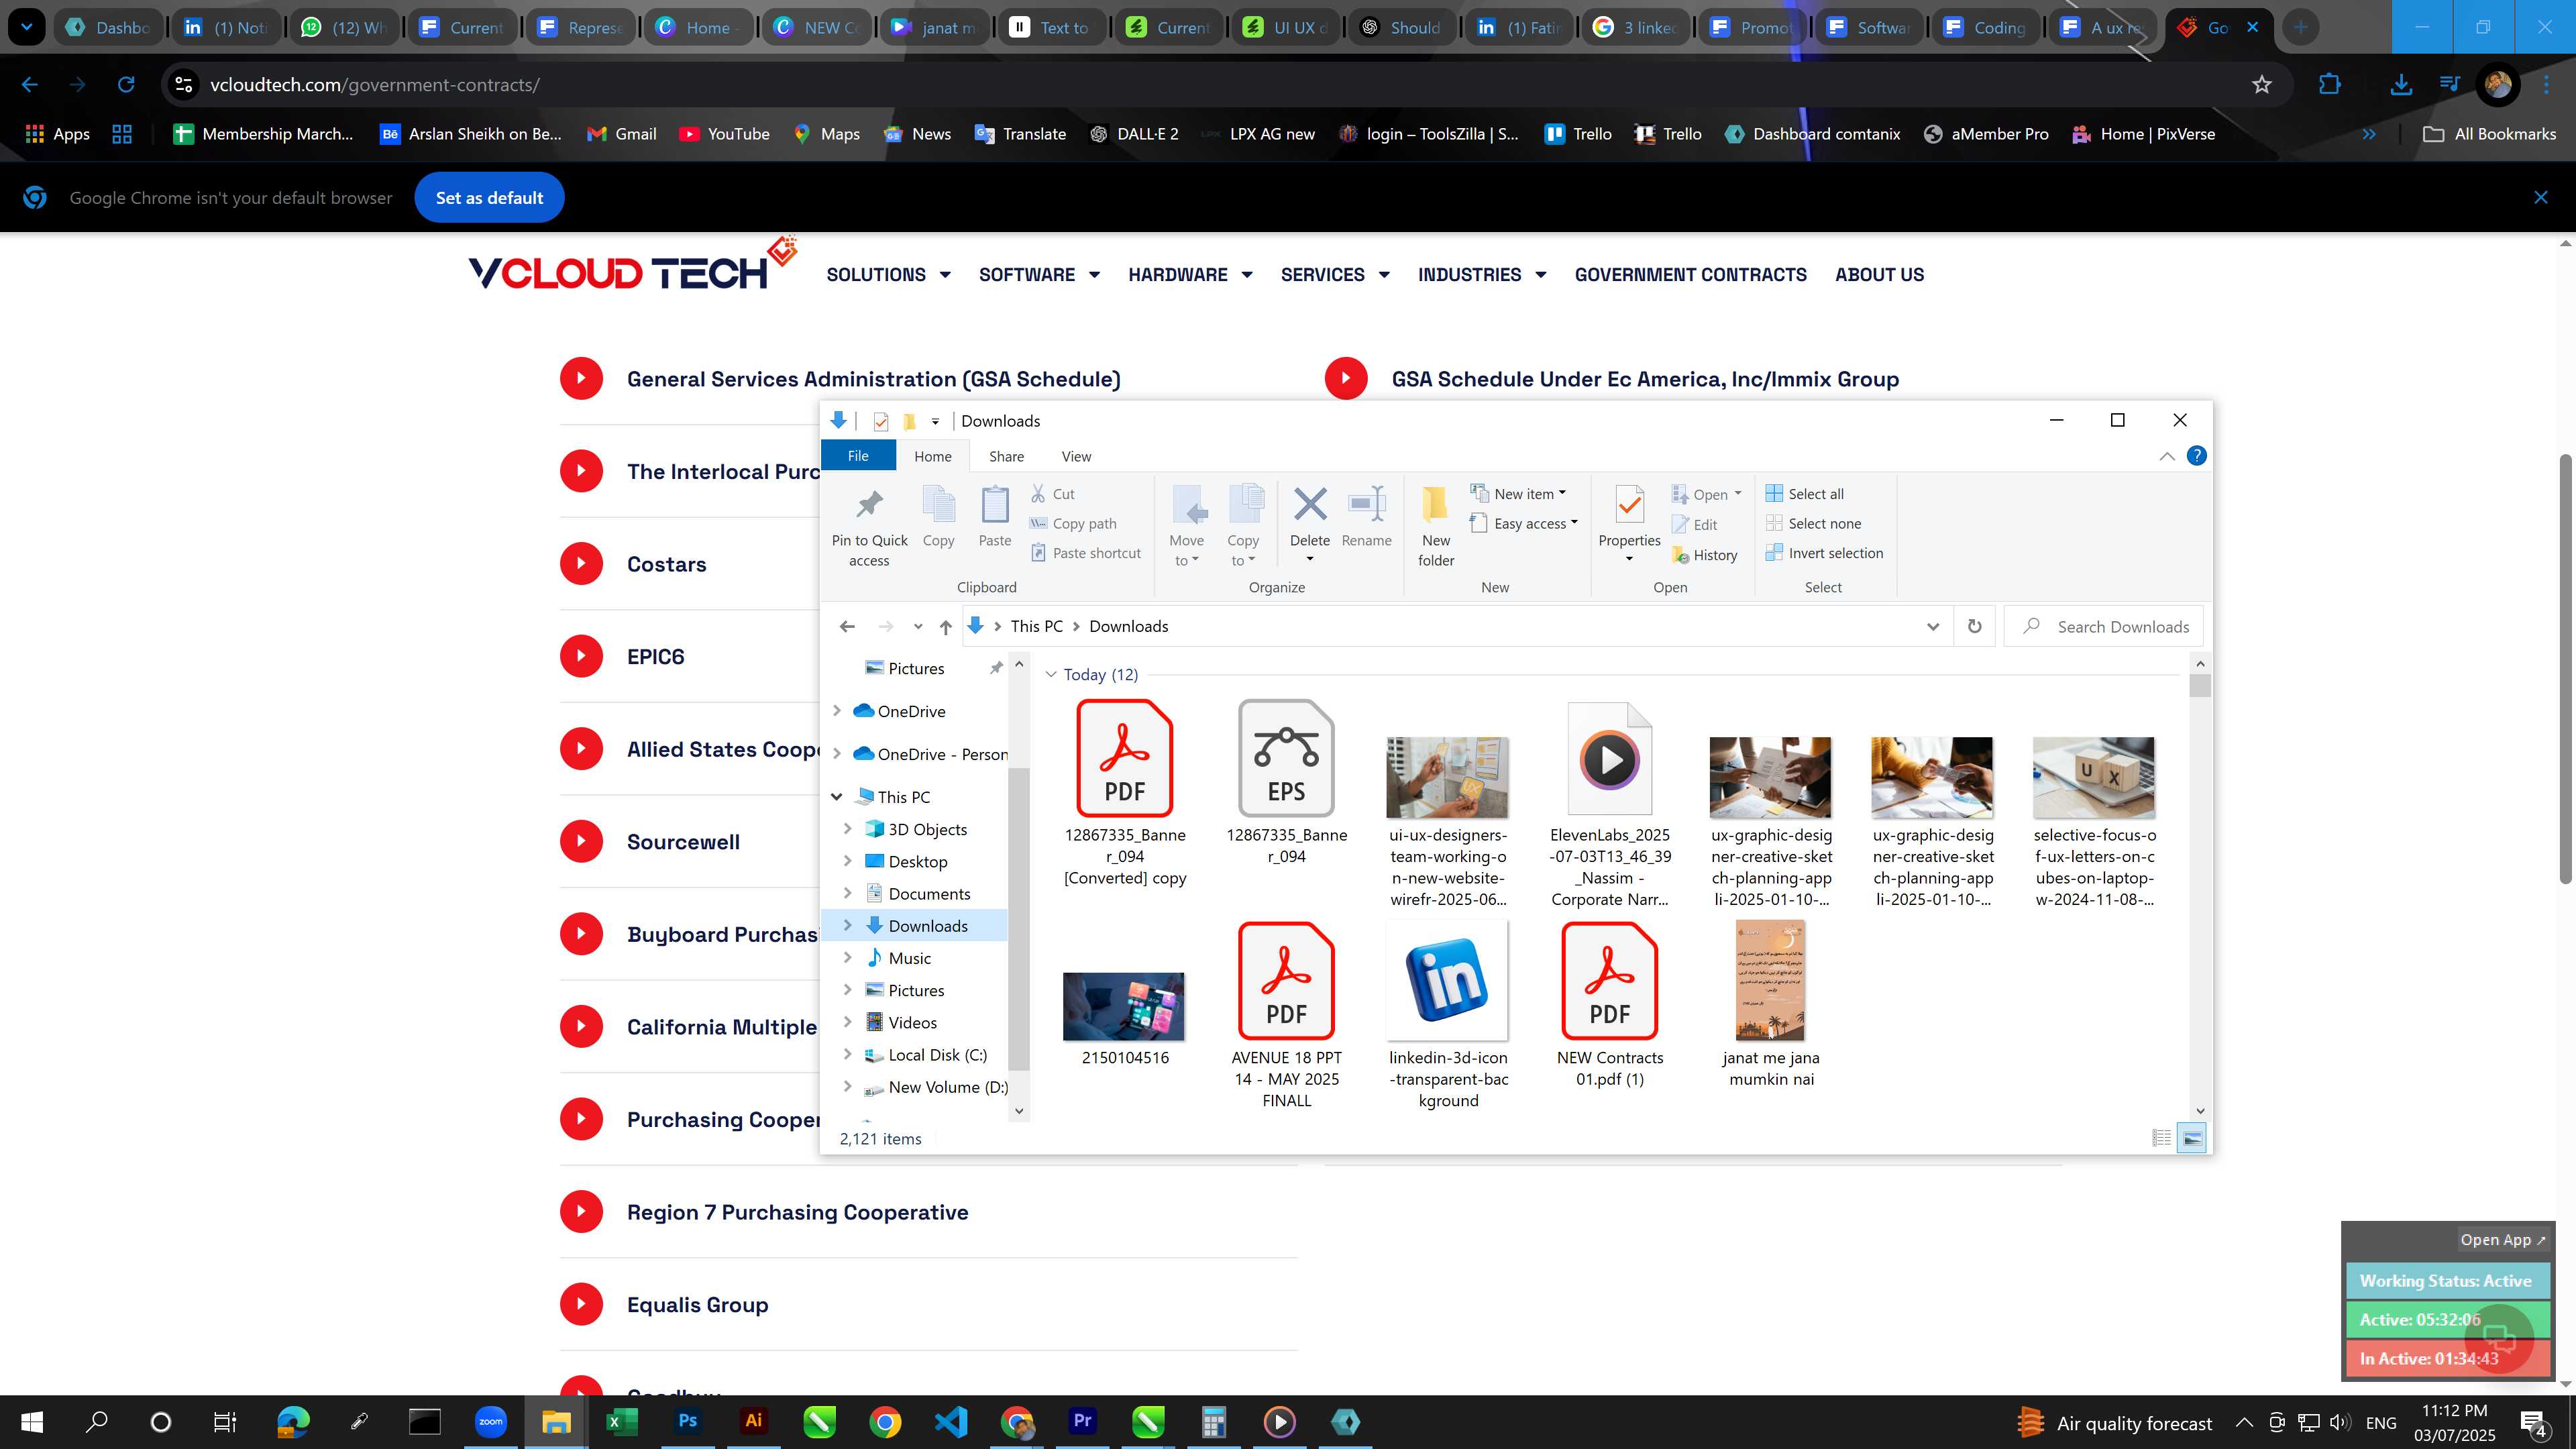
Task: Expand EPIC6 red arrow toggle
Action: [x=581, y=656]
